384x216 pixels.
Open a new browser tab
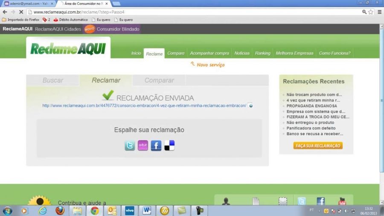click(116, 4)
